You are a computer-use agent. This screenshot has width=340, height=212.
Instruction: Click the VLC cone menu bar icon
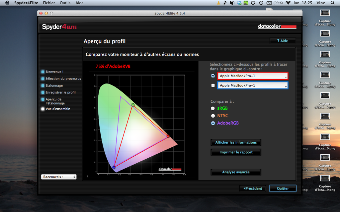[x=218, y=3]
